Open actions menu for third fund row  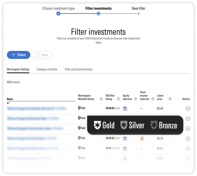click(x=188, y=129)
